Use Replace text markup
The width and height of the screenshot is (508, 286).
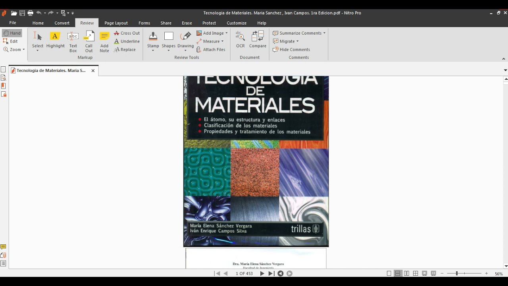point(125,50)
